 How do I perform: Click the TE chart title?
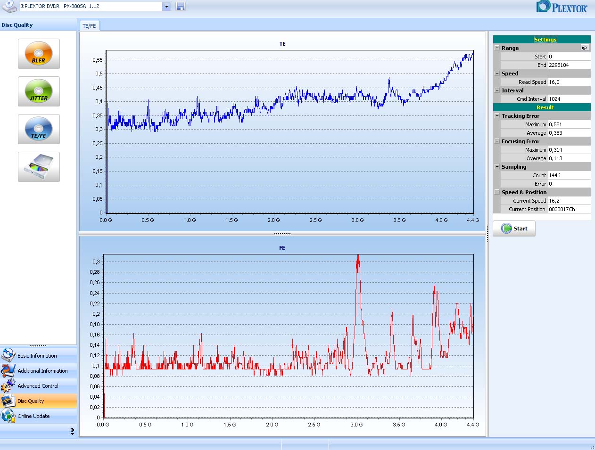[282, 44]
